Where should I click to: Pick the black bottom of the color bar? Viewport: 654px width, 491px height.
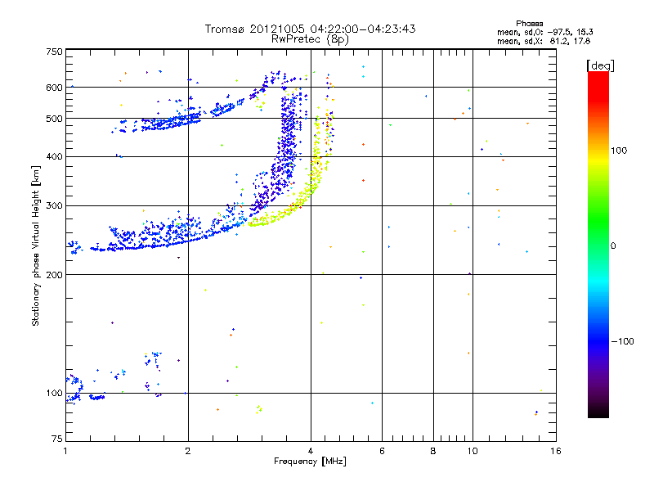[598, 412]
